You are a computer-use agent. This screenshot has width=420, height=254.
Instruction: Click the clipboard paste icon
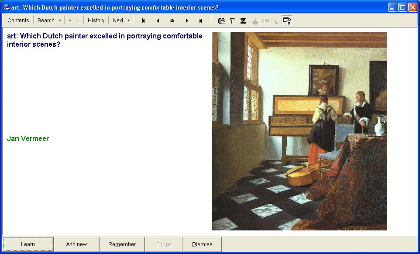[x=221, y=21]
